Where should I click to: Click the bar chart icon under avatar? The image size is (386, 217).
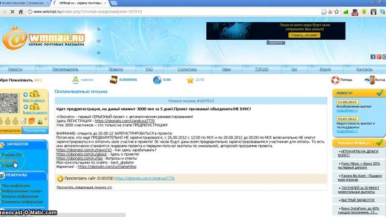click(x=40, y=121)
